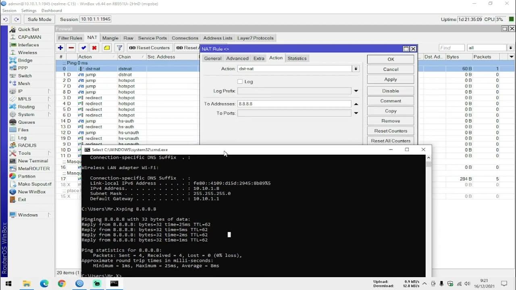Toggle Safe Mode button
The image size is (516, 290).
(x=40, y=19)
